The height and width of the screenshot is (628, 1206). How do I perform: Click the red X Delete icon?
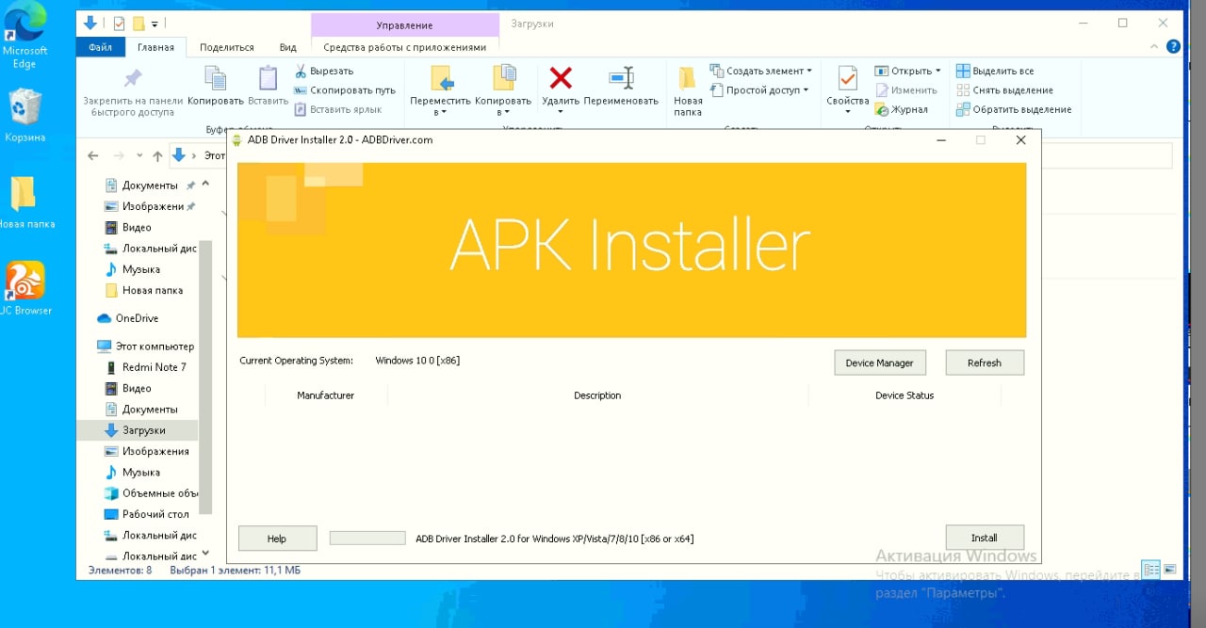pos(561,77)
